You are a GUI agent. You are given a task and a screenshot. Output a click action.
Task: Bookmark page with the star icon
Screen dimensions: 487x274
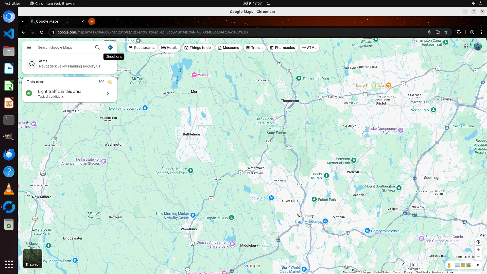click(x=446, y=32)
